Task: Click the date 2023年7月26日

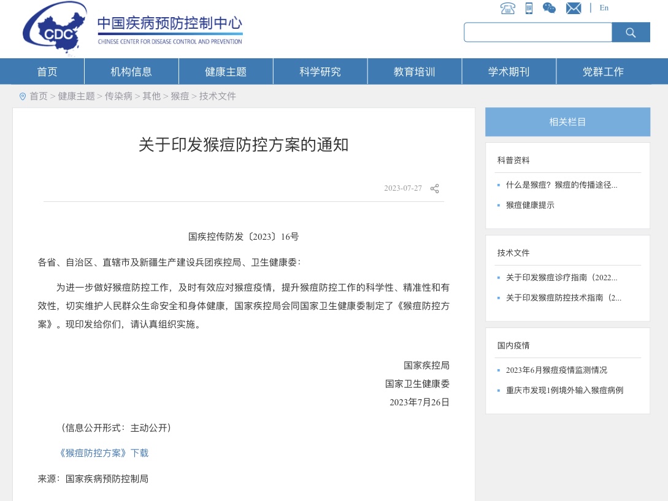Action: (x=419, y=402)
